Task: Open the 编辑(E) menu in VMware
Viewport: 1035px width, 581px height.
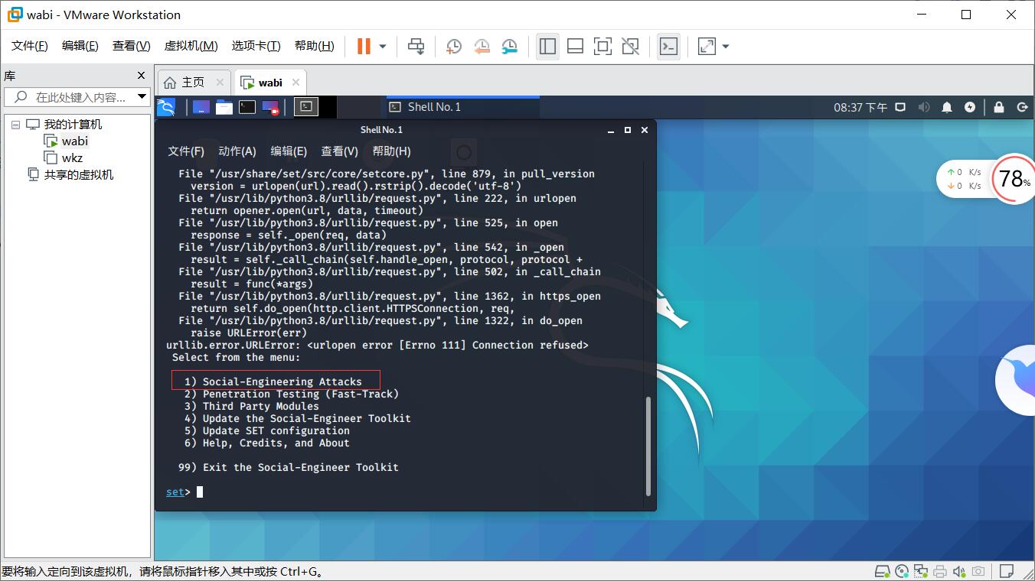Action: [80, 46]
